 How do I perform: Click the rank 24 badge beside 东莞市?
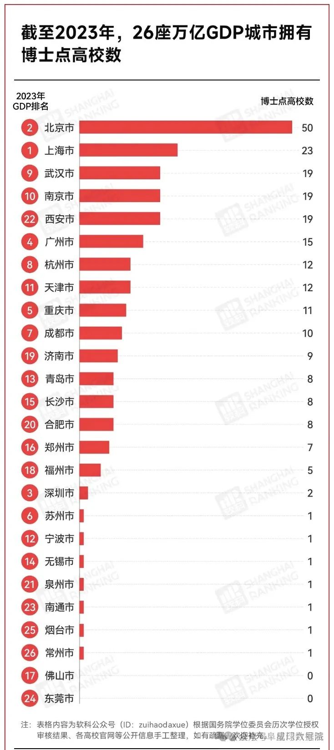(x=30, y=698)
